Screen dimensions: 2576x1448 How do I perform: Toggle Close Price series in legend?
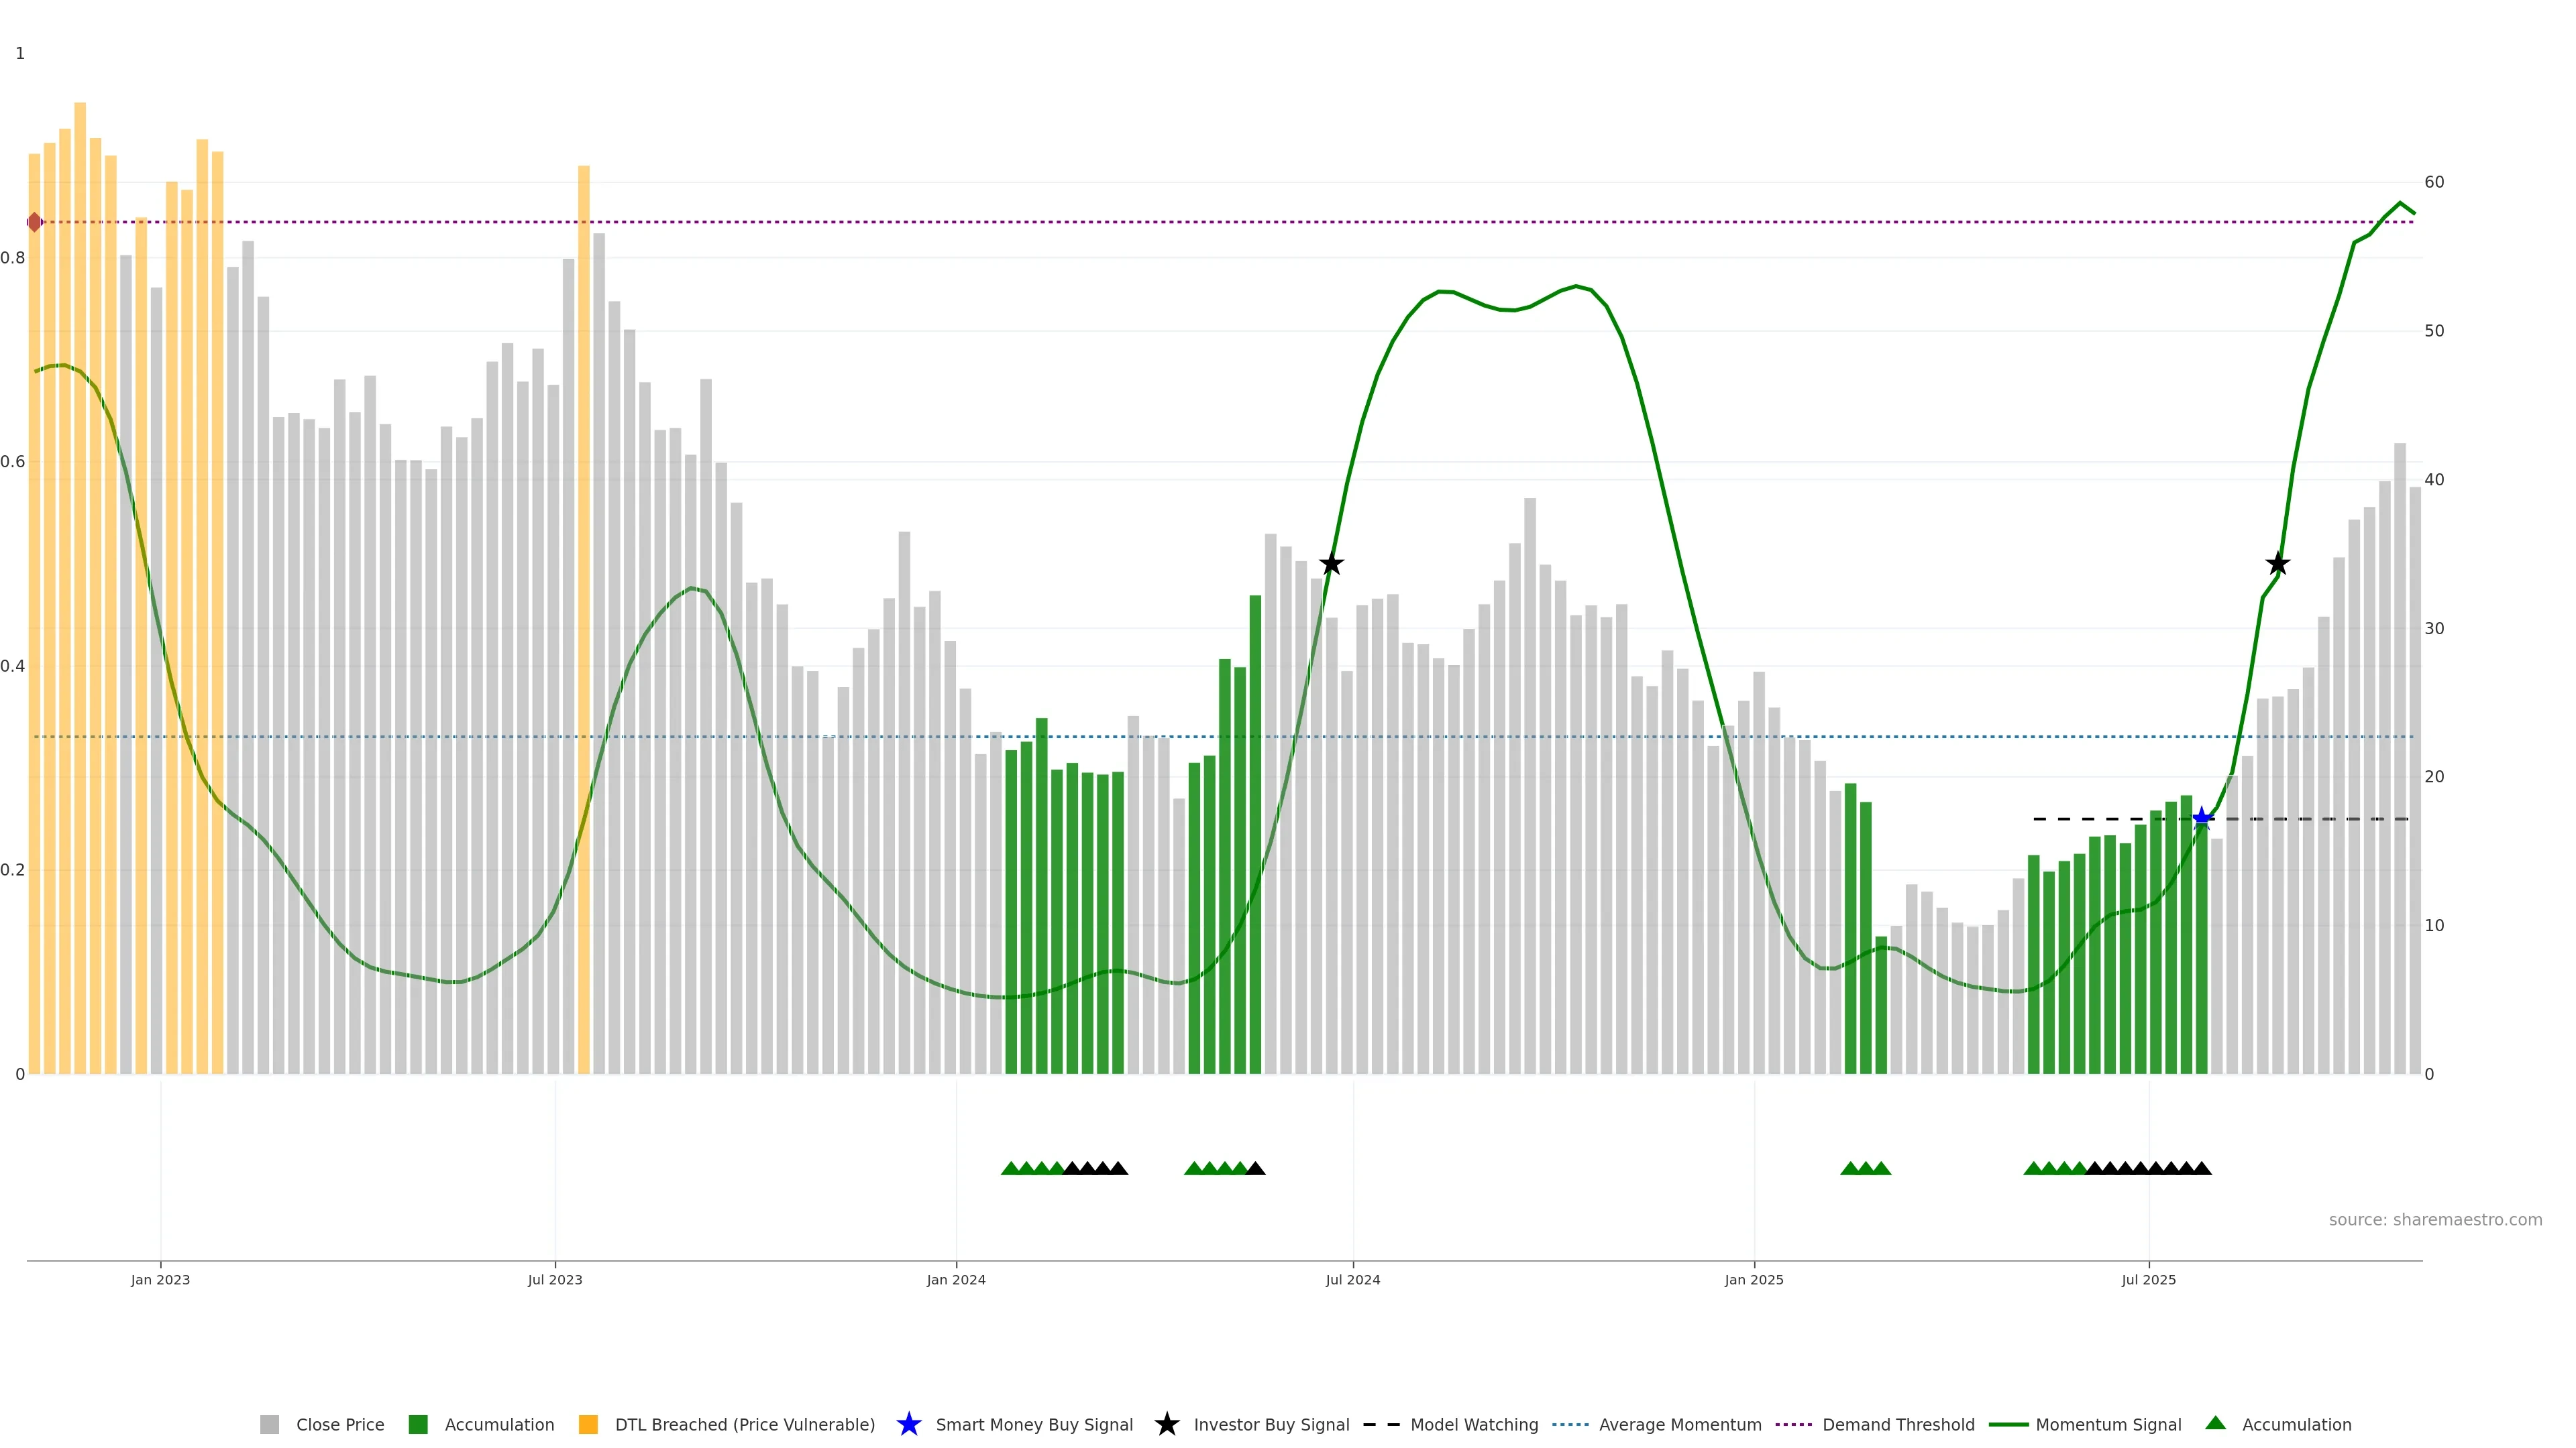[339, 1425]
